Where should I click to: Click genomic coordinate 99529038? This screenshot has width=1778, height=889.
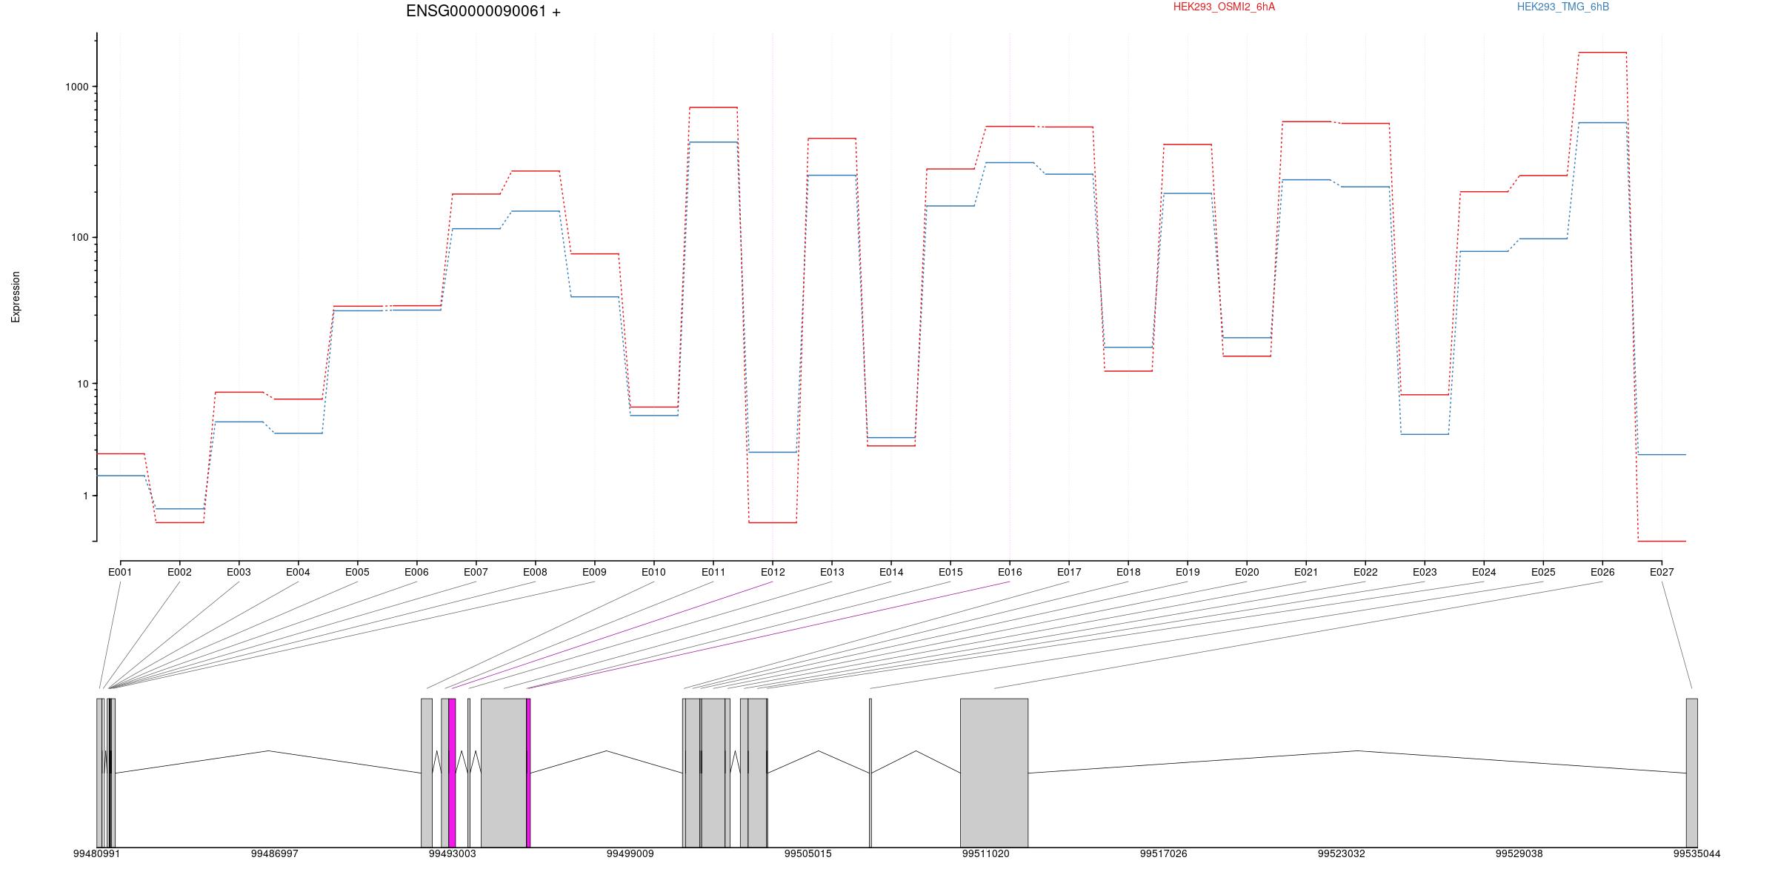(x=1519, y=853)
